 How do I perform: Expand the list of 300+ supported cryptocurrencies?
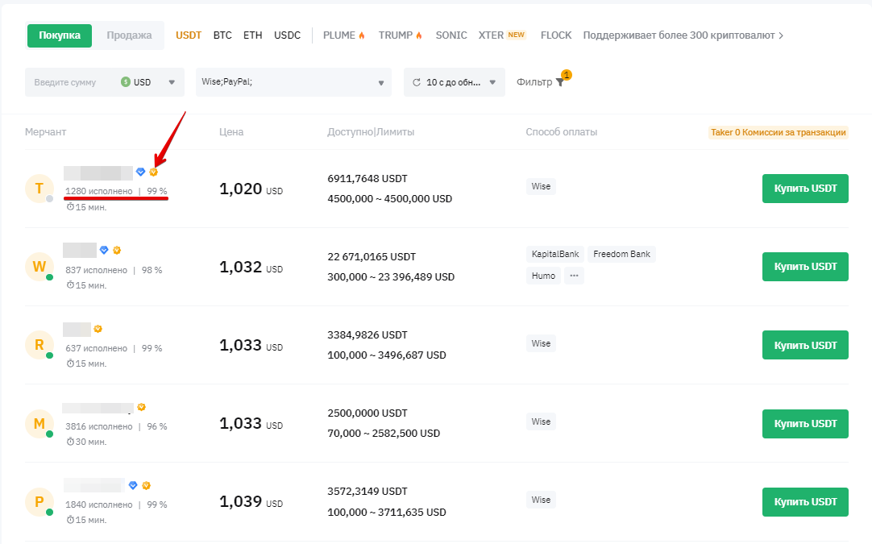tap(683, 35)
